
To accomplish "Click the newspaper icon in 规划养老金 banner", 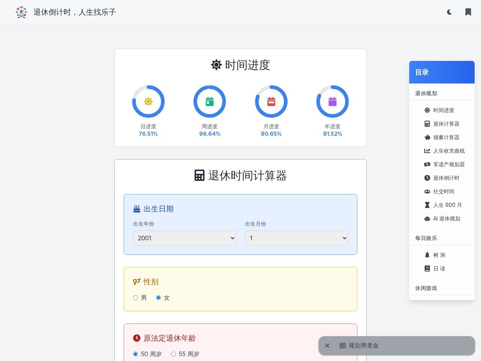I will click(x=343, y=346).
